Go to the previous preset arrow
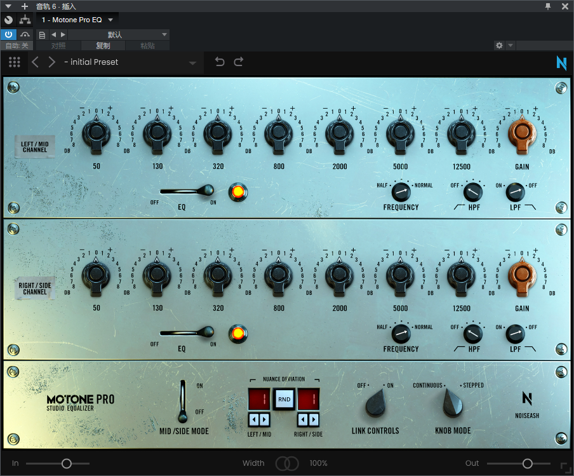574x476 pixels. [x=35, y=62]
